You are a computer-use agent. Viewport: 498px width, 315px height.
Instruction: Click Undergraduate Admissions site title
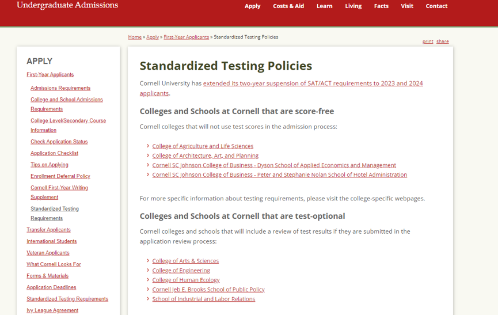pos(67,6)
